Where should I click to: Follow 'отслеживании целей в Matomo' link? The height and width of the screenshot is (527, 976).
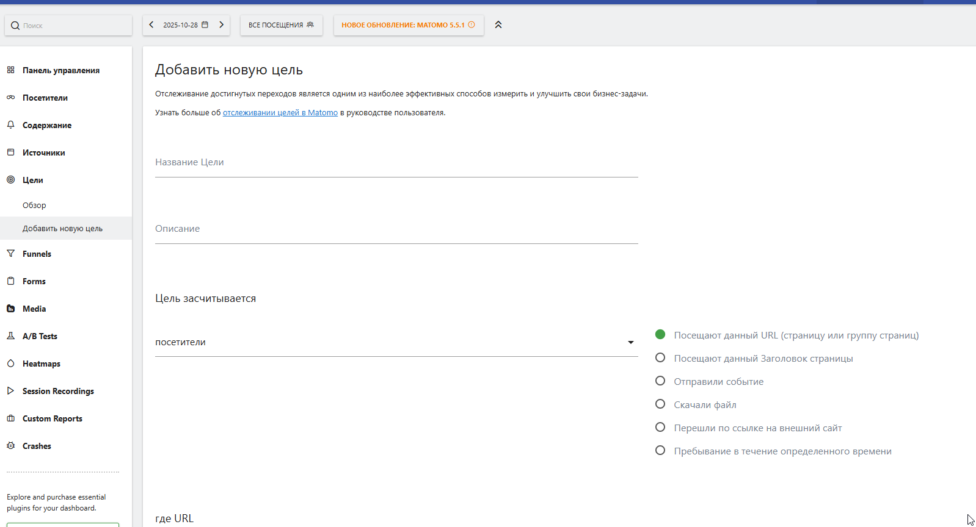coord(280,113)
